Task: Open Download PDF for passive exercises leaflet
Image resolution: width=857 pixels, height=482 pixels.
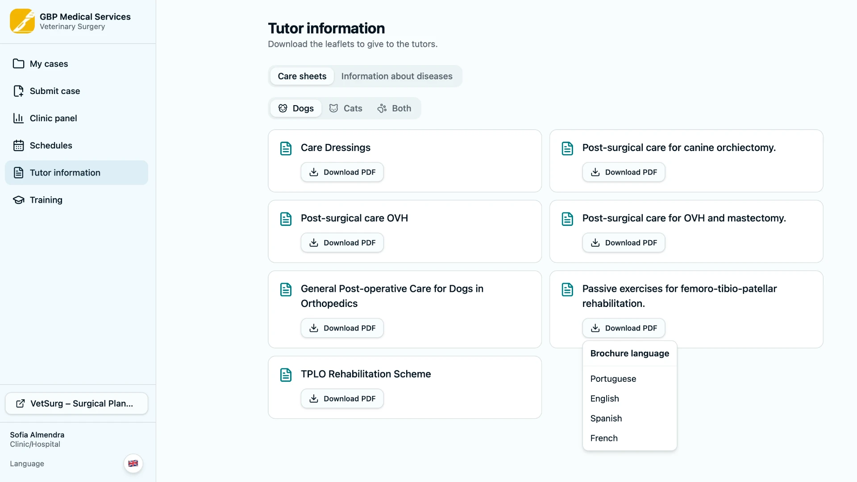Action: (624, 328)
